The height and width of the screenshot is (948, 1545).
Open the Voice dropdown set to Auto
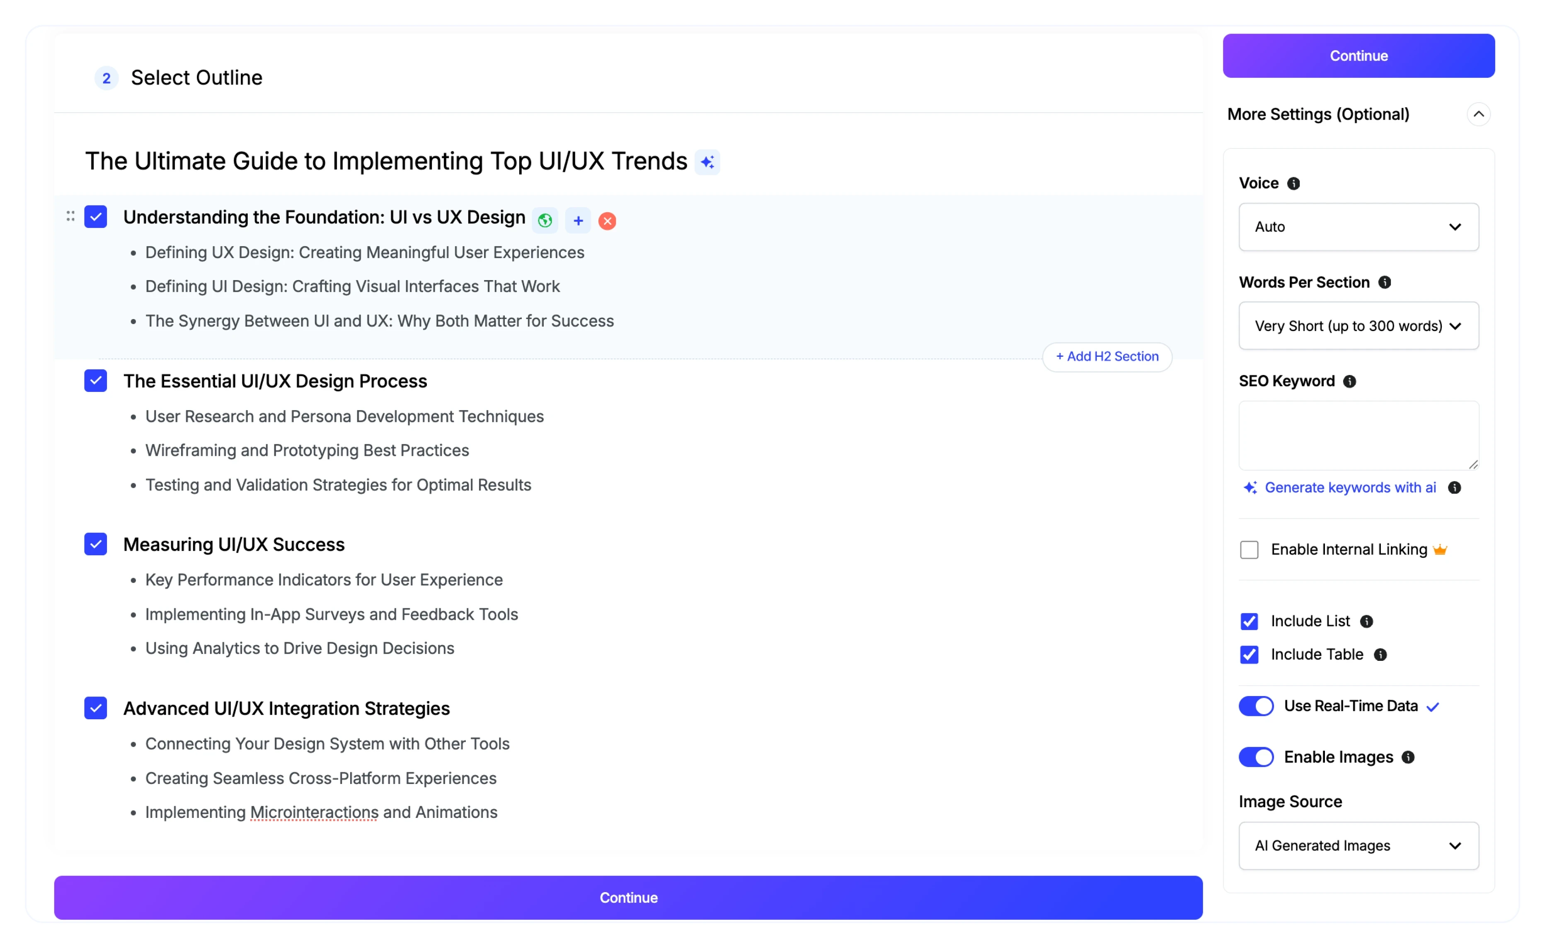point(1358,227)
